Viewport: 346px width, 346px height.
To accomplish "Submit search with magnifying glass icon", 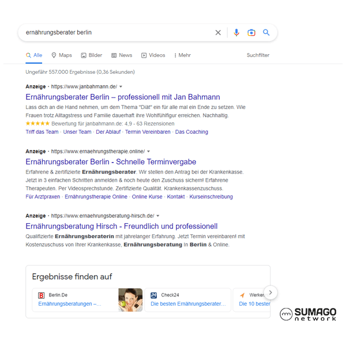I will pos(266,33).
